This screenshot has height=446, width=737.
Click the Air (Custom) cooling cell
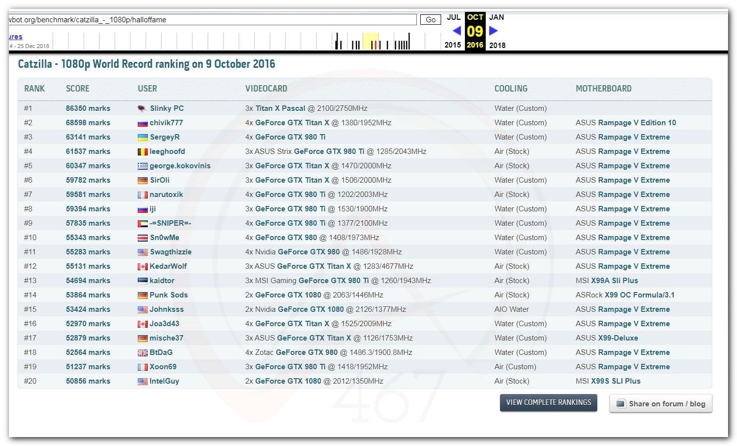click(515, 367)
